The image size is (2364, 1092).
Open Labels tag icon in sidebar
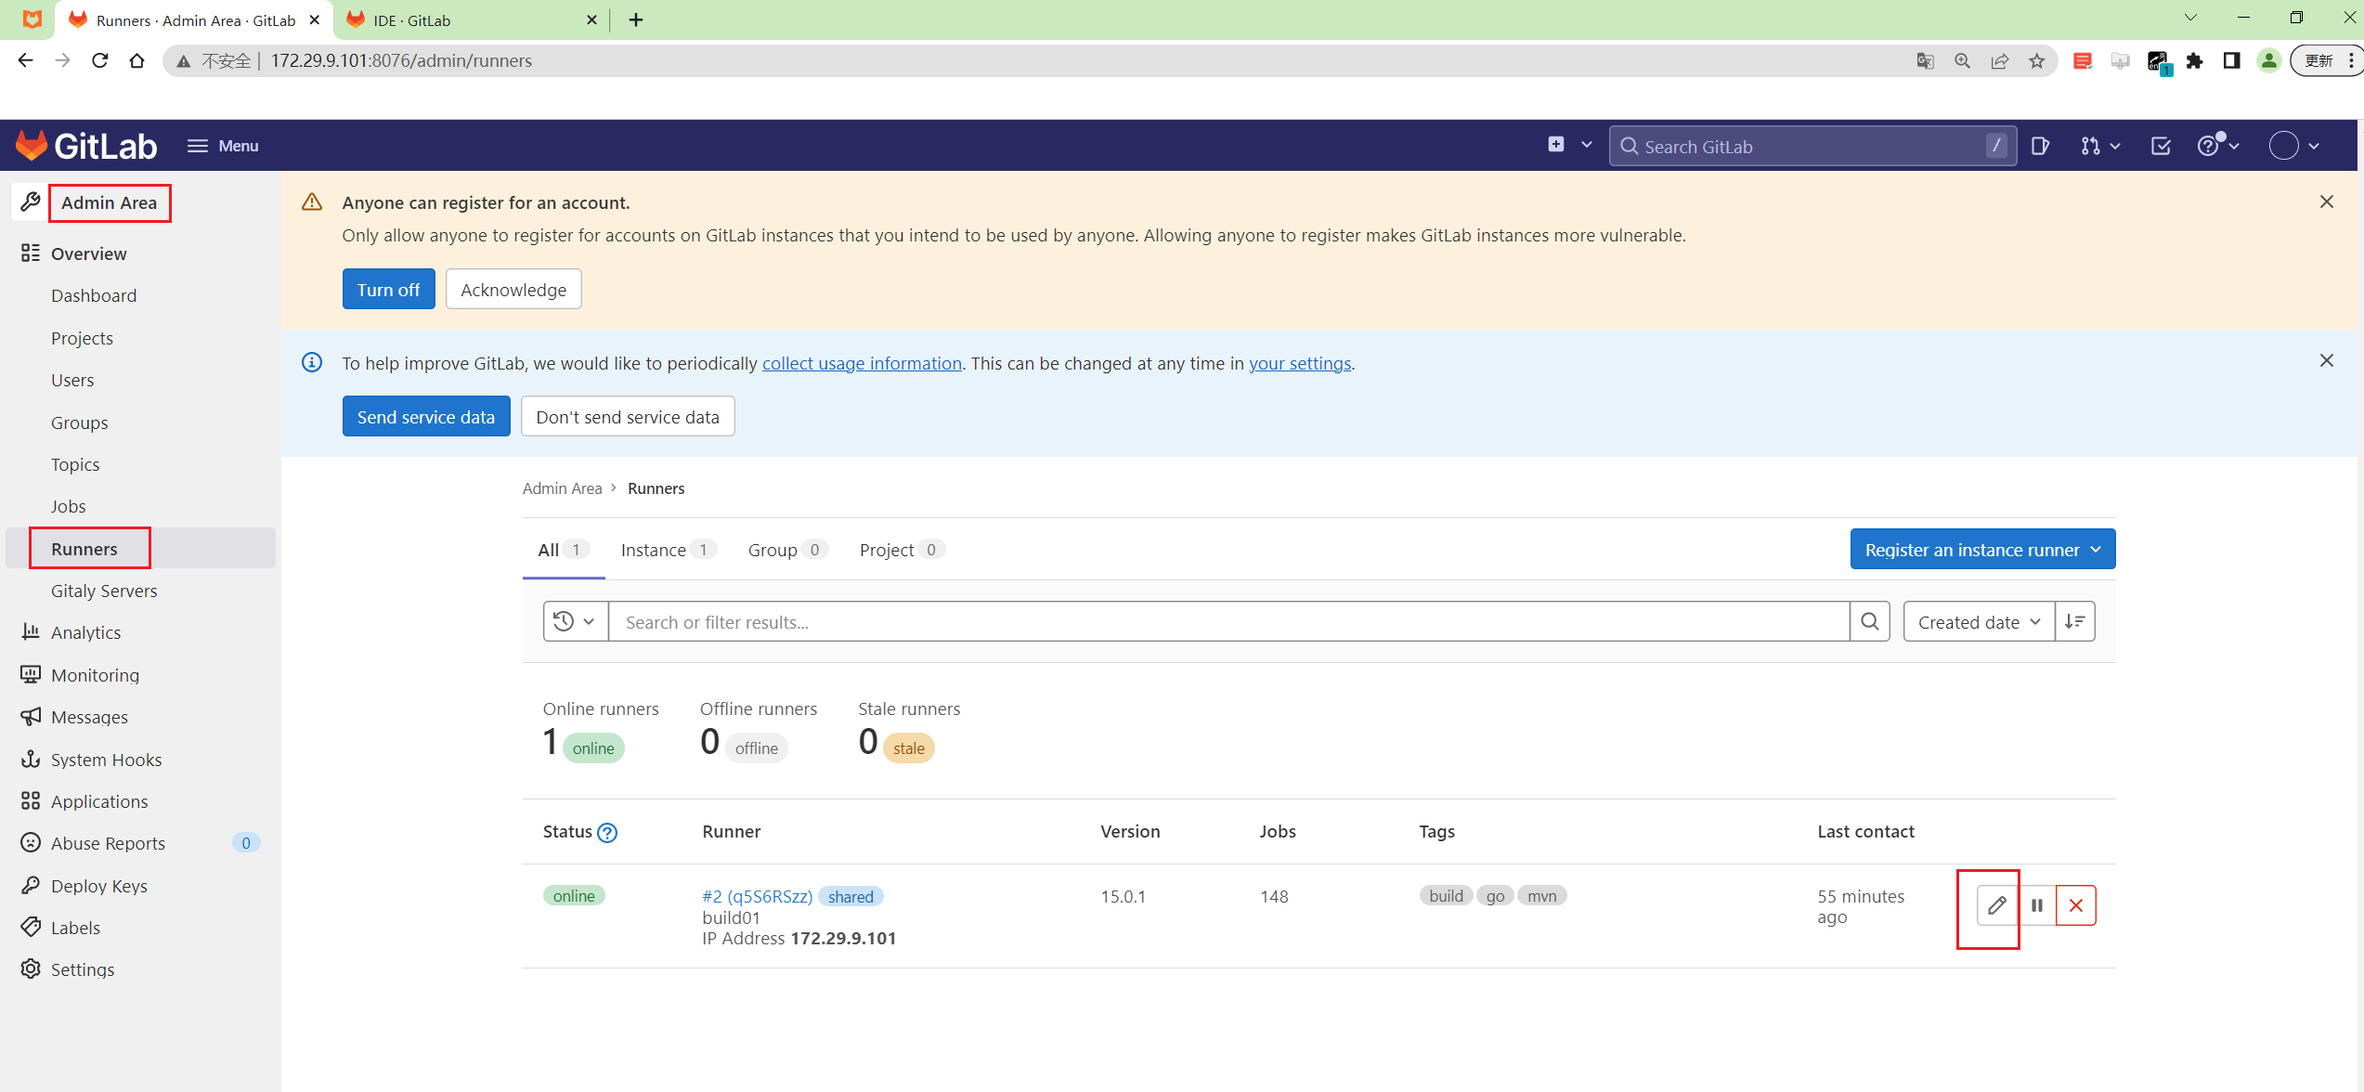(x=31, y=927)
